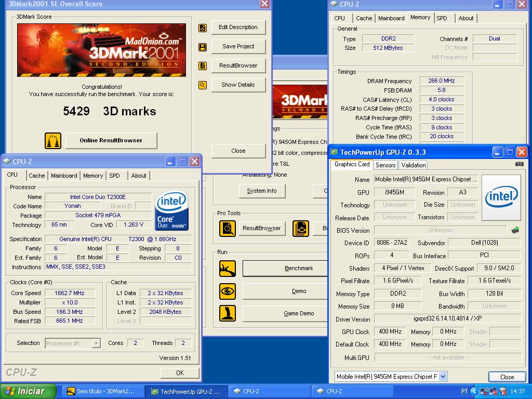Viewport: 532px width, 399px height.
Task: Click the Save Project floppy disk icon
Action: click(x=203, y=47)
